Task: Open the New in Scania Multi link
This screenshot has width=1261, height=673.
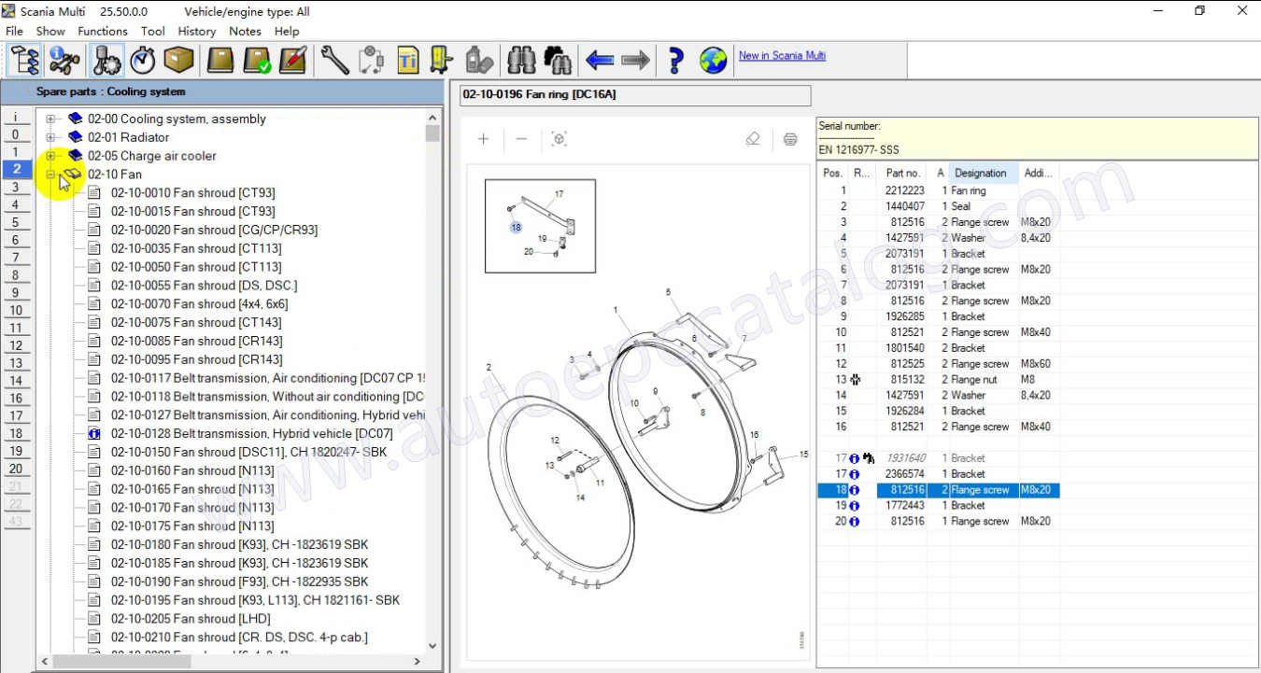Action: point(782,55)
